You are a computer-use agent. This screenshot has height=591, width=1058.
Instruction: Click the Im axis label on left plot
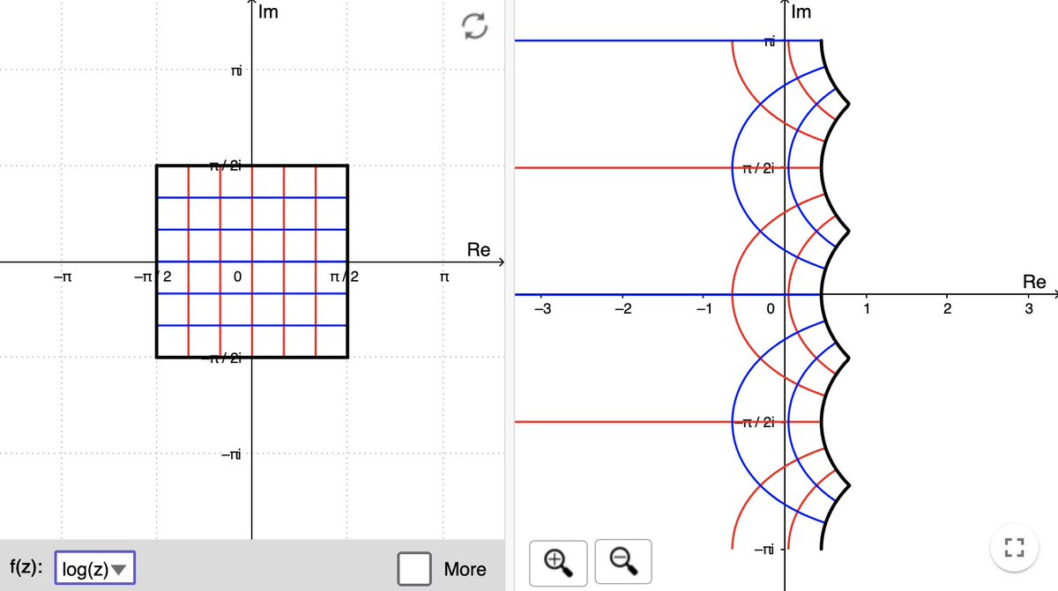(x=269, y=12)
